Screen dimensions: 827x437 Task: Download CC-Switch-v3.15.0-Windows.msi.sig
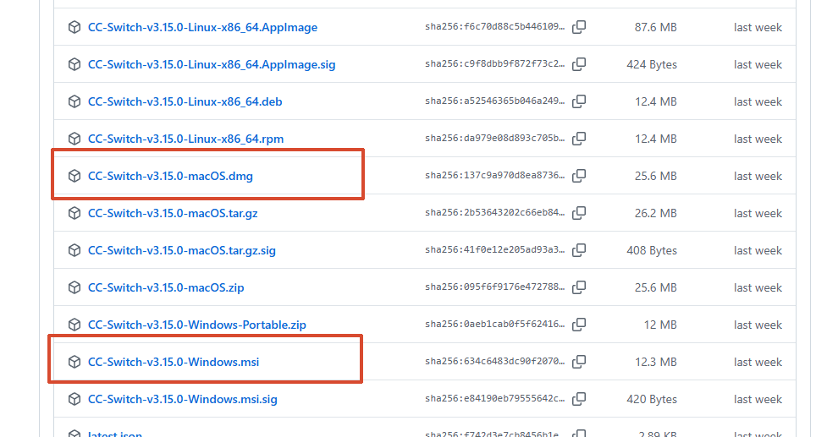point(183,399)
